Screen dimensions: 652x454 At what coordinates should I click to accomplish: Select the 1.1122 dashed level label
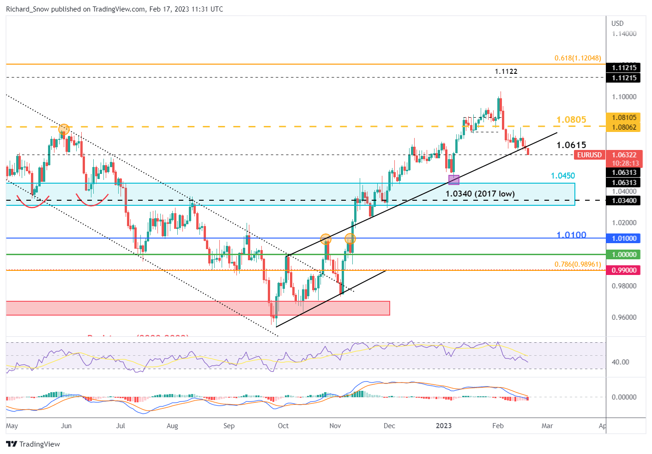(x=506, y=72)
